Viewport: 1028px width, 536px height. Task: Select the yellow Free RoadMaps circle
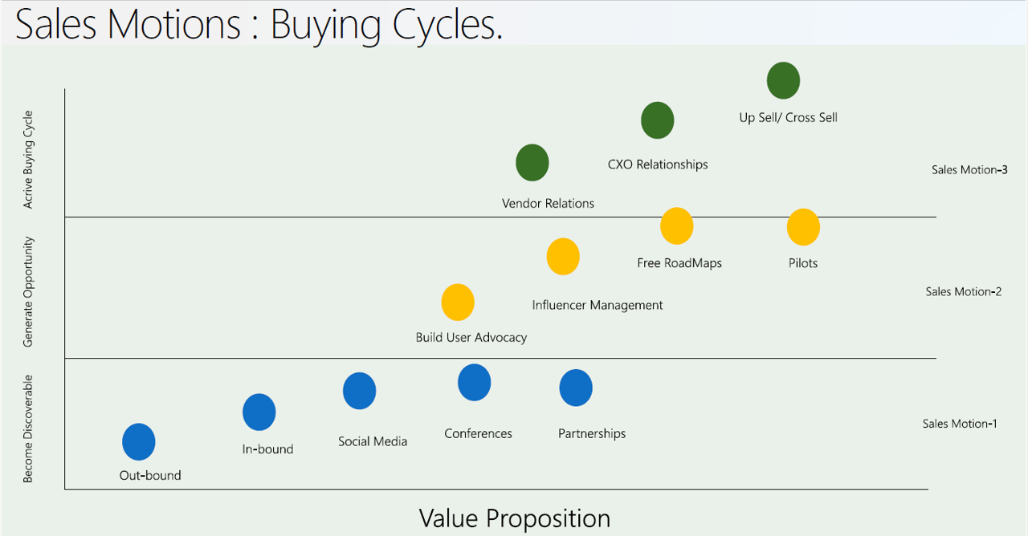coord(677,226)
